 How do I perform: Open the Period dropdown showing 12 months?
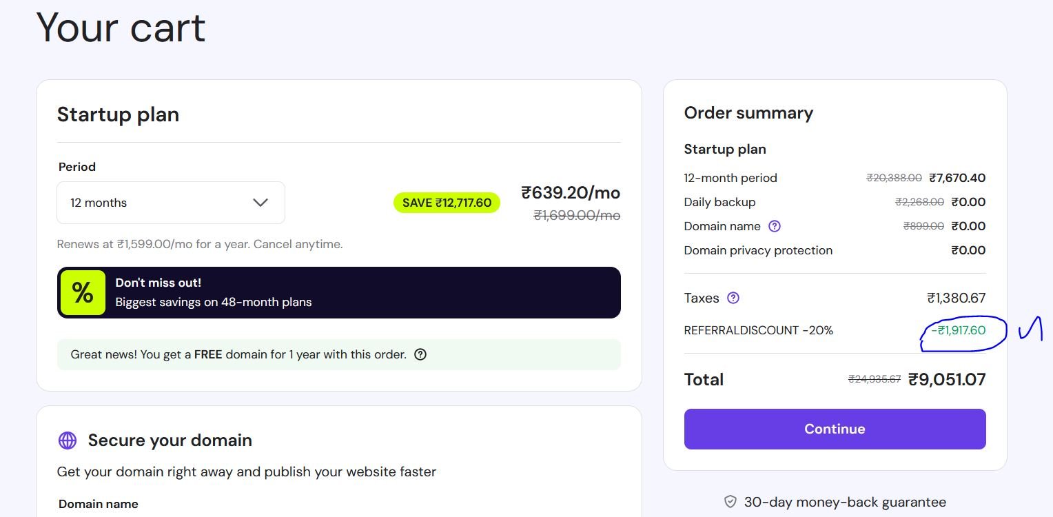pyautogui.click(x=170, y=203)
